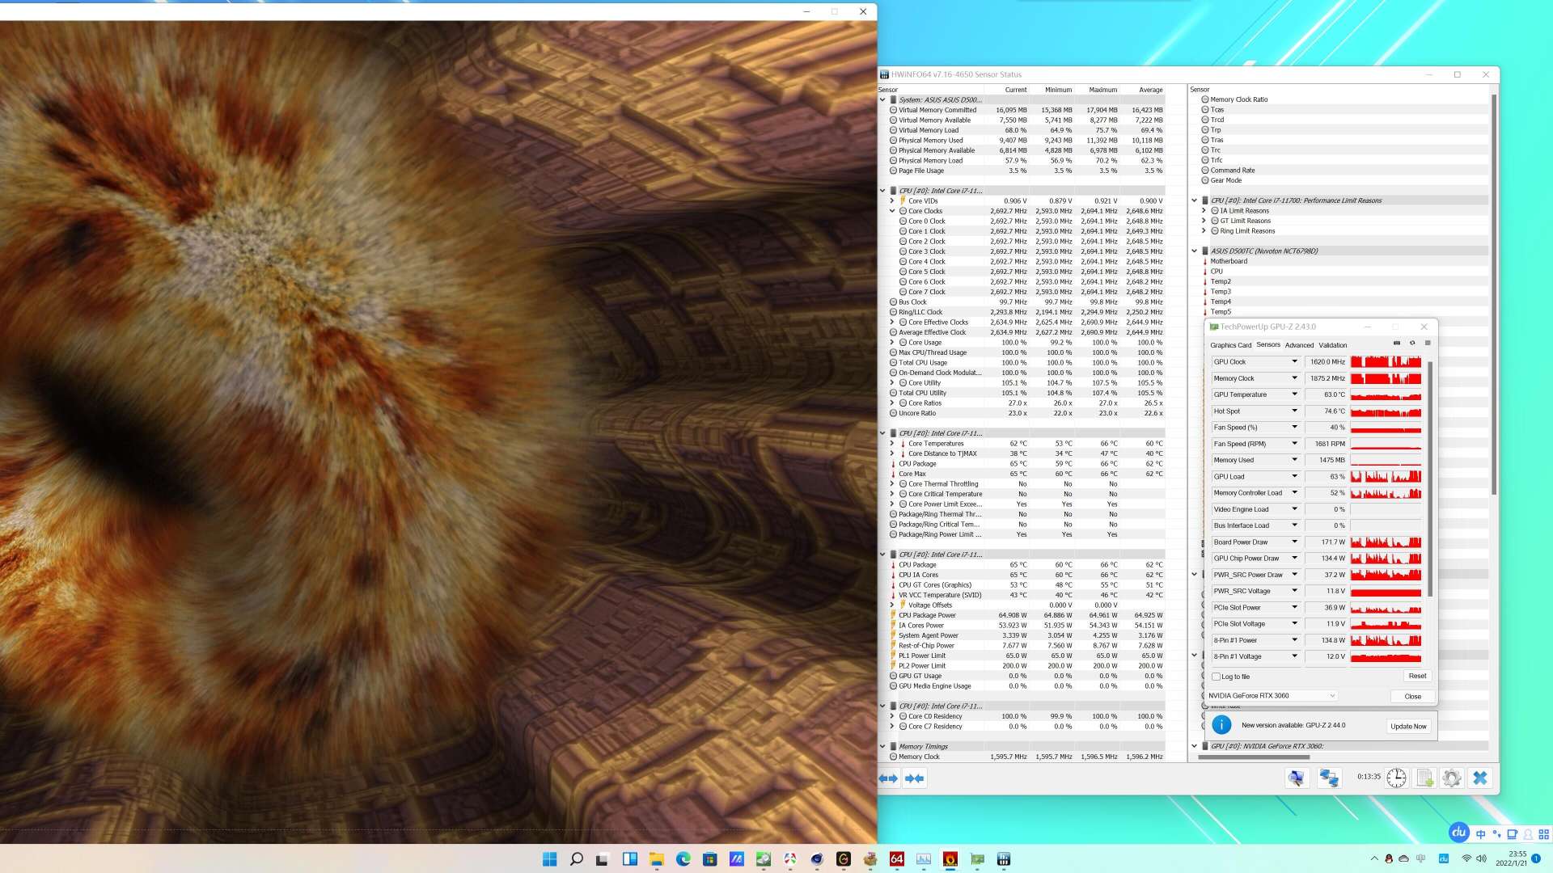Click the GPU-Z screenshot camera icon
Image resolution: width=1553 pixels, height=873 pixels.
tap(1397, 343)
